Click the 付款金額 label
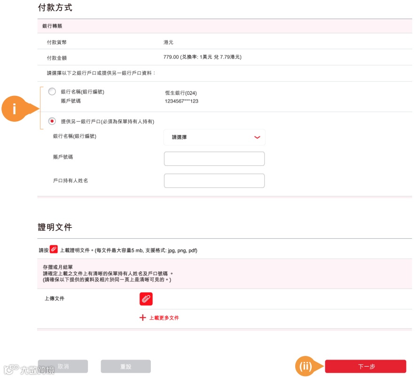Screen dimensions: 416x378 pyautogui.click(x=57, y=58)
